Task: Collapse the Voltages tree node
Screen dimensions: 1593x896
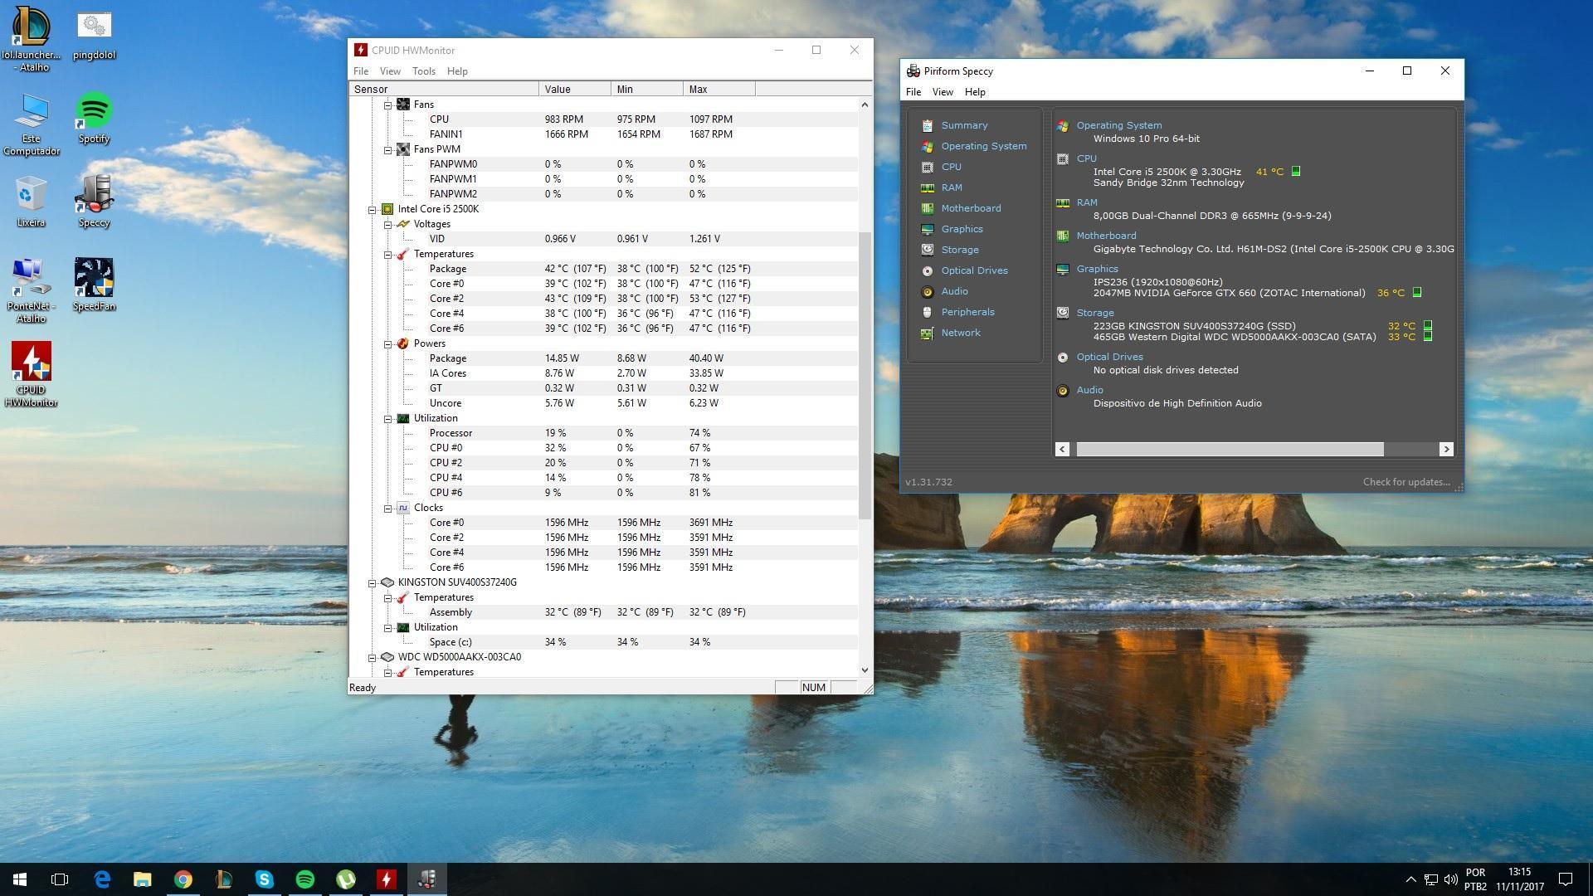Action: click(387, 224)
